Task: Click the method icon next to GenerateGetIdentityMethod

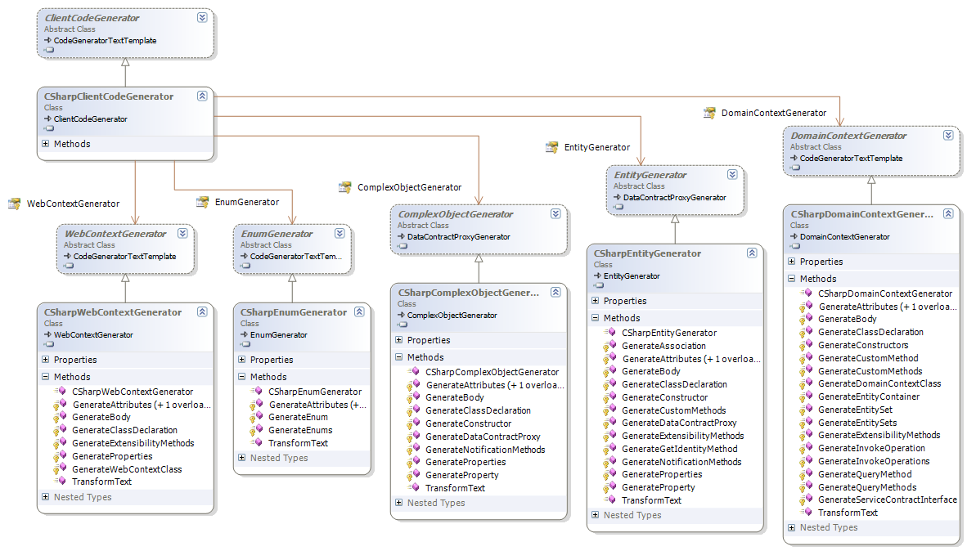Action: pyautogui.click(x=608, y=449)
